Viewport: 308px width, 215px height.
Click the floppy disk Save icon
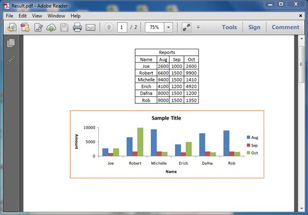[64, 27]
